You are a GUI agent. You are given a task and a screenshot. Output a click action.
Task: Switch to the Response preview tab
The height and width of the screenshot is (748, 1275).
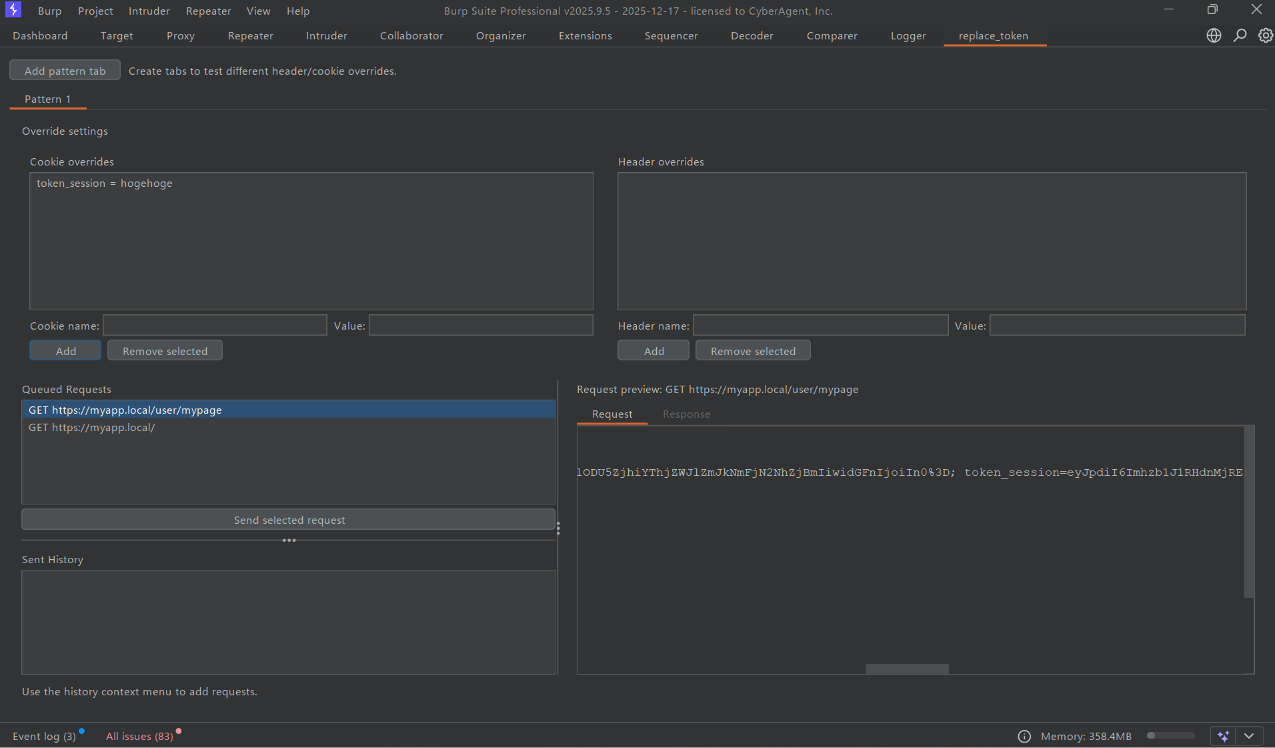pyautogui.click(x=686, y=414)
